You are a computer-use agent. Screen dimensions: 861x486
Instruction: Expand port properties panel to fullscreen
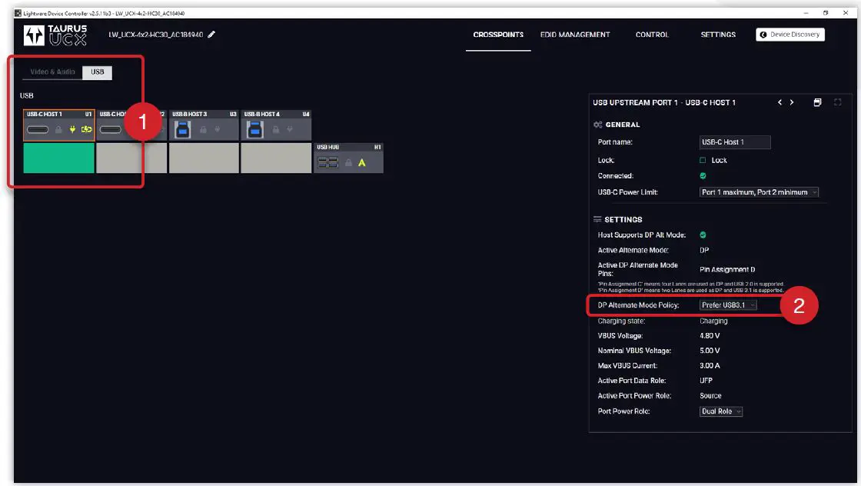pos(837,102)
